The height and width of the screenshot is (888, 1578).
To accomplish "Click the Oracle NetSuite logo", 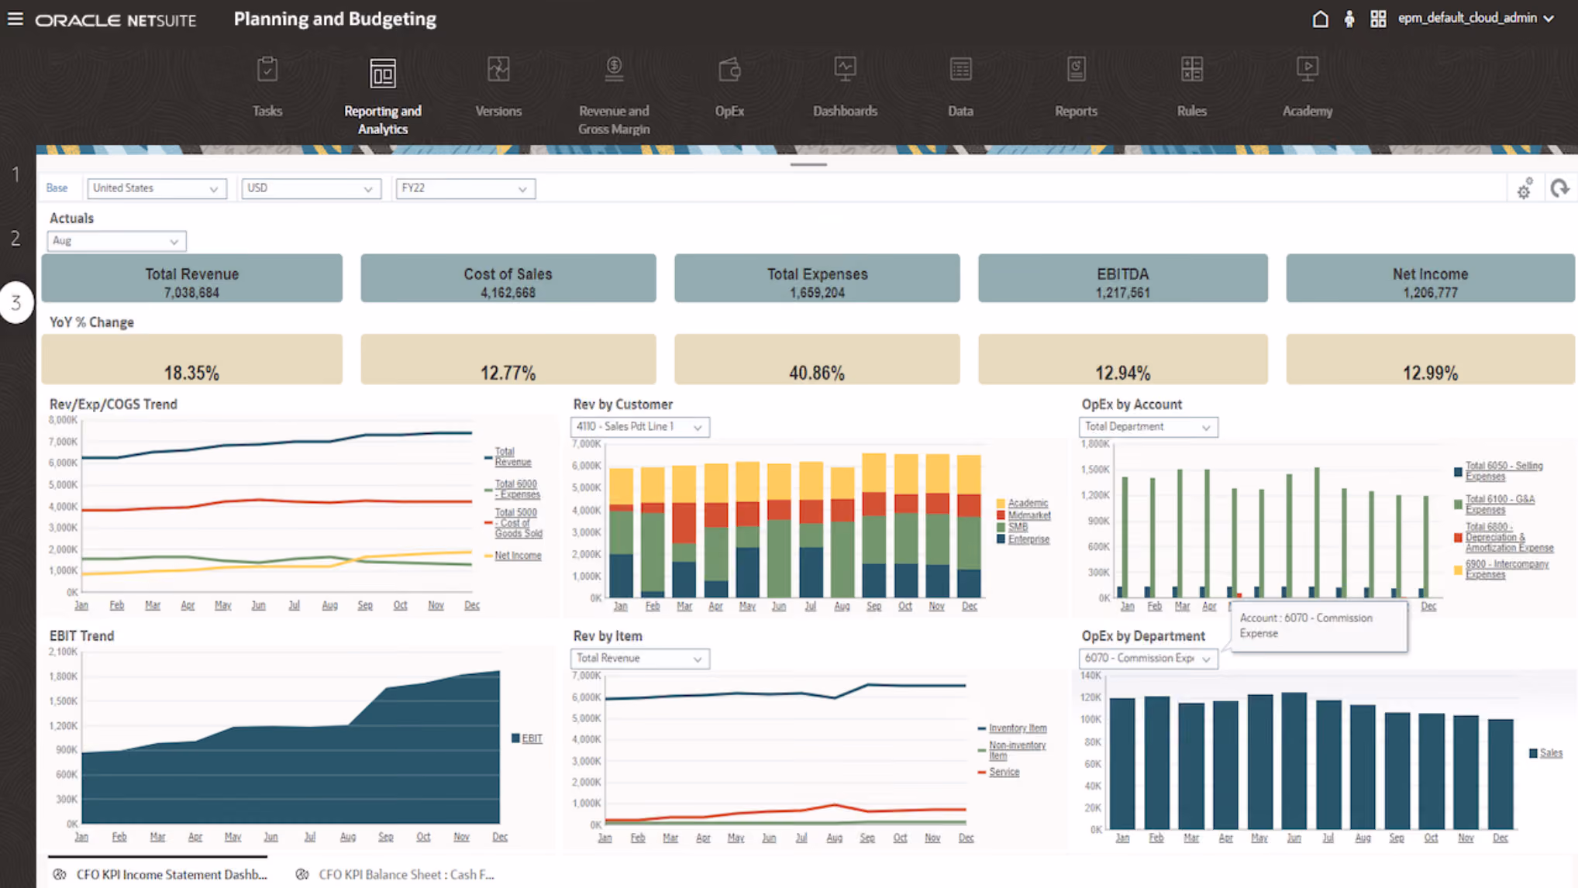I will (115, 20).
